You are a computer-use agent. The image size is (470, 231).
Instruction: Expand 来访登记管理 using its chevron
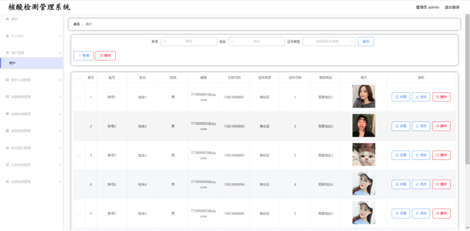click(60, 148)
